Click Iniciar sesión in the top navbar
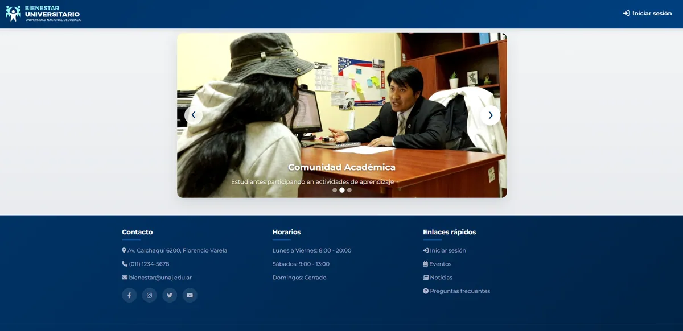This screenshot has width=683, height=331. 647,13
